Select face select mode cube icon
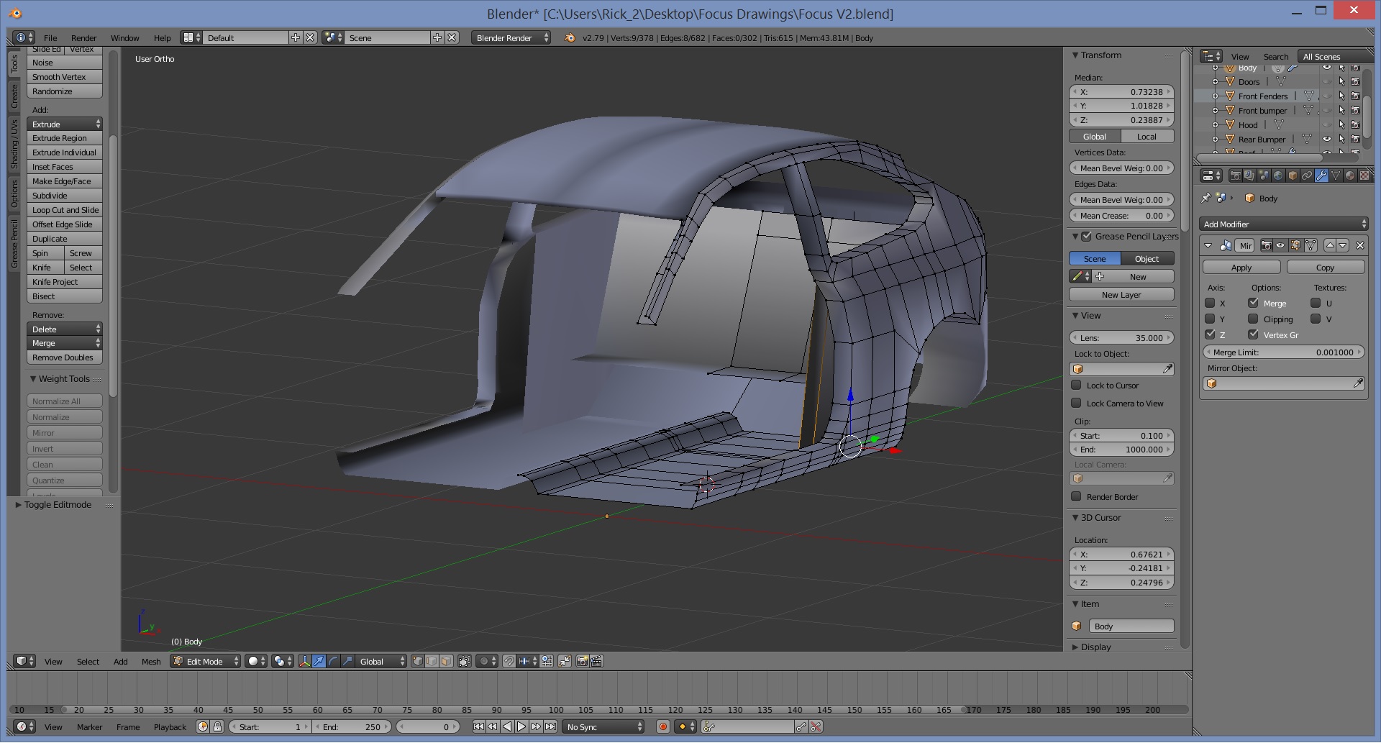 point(446,661)
